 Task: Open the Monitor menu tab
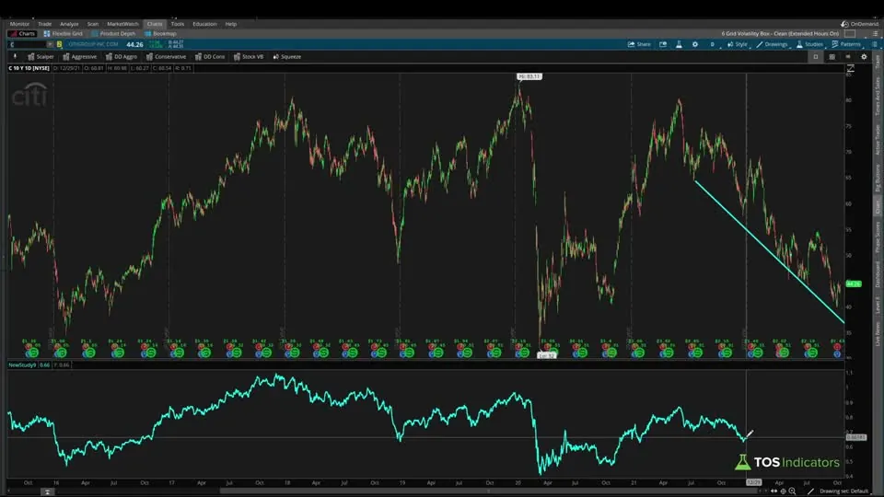pos(19,24)
